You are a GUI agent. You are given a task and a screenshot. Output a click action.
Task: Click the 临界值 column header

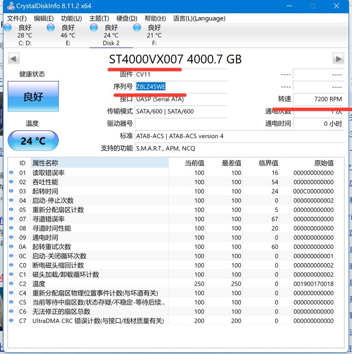coord(261,163)
